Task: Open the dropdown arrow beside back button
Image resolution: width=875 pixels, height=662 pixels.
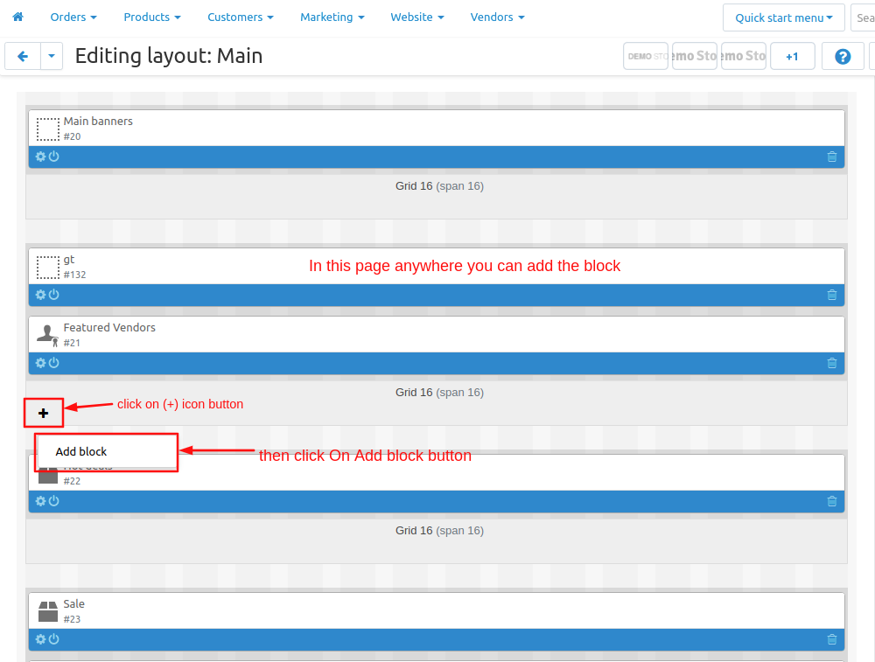Action: pos(52,56)
